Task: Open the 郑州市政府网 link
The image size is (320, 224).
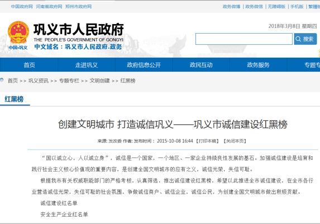Action: pyautogui.click(x=78, y=7)
